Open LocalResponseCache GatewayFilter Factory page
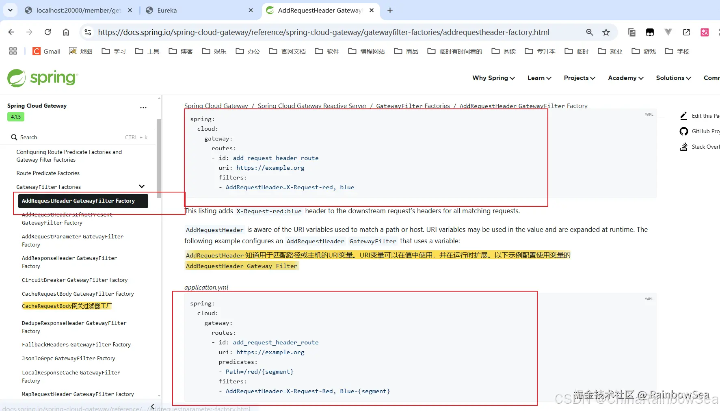The image size is (720, 411). 71,376
